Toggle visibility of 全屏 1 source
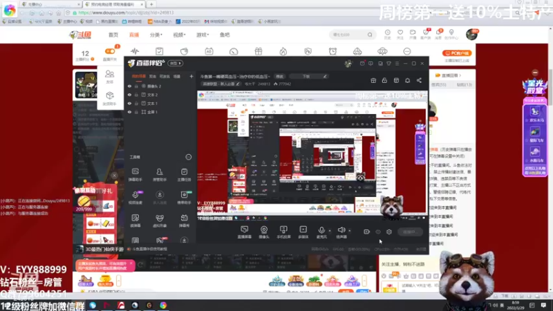Viewport: 553px width, 311px height. tap(129, 112)
